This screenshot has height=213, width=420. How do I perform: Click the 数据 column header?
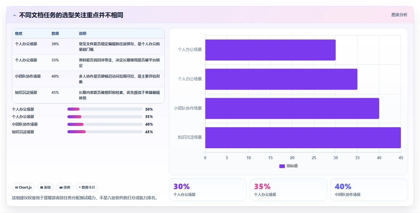click(55, 33)
